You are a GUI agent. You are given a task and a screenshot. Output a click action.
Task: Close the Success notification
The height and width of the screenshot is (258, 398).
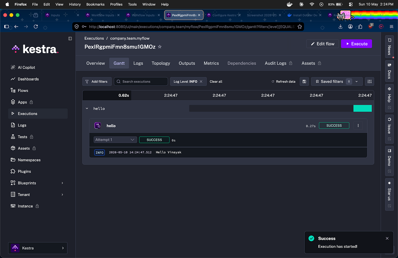387,238
